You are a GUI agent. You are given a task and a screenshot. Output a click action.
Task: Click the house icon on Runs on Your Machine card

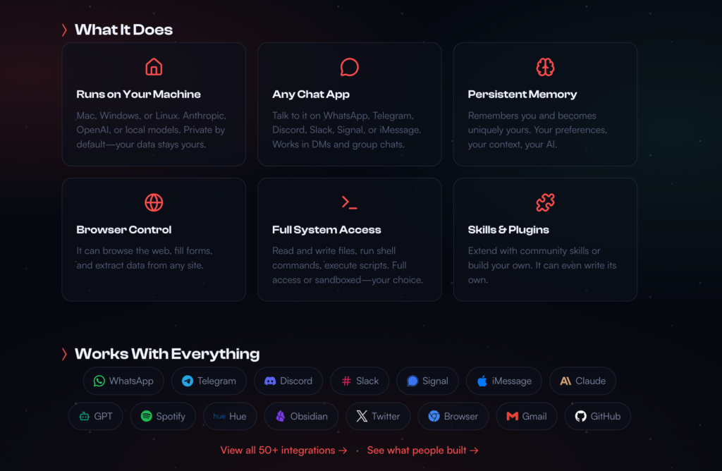(x=154, y=67)
